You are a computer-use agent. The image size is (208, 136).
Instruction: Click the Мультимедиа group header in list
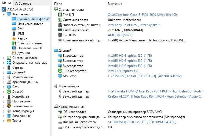[69, 86]
